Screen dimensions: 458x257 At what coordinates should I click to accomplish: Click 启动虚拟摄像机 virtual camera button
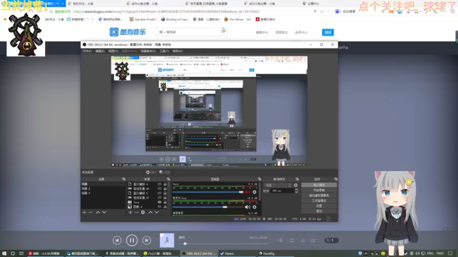pos(319,195)
